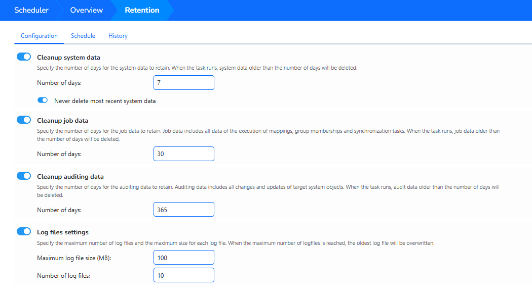The width and height of the screenshot is (532, 300).
Task: Click the Never delete most recent system data label
Action: click(x=105, y=101)
